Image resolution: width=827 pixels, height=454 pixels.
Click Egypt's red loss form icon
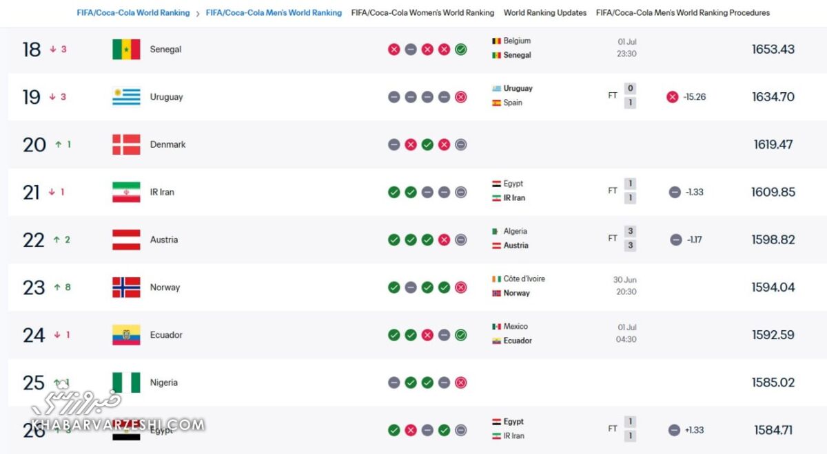[411, 430]
